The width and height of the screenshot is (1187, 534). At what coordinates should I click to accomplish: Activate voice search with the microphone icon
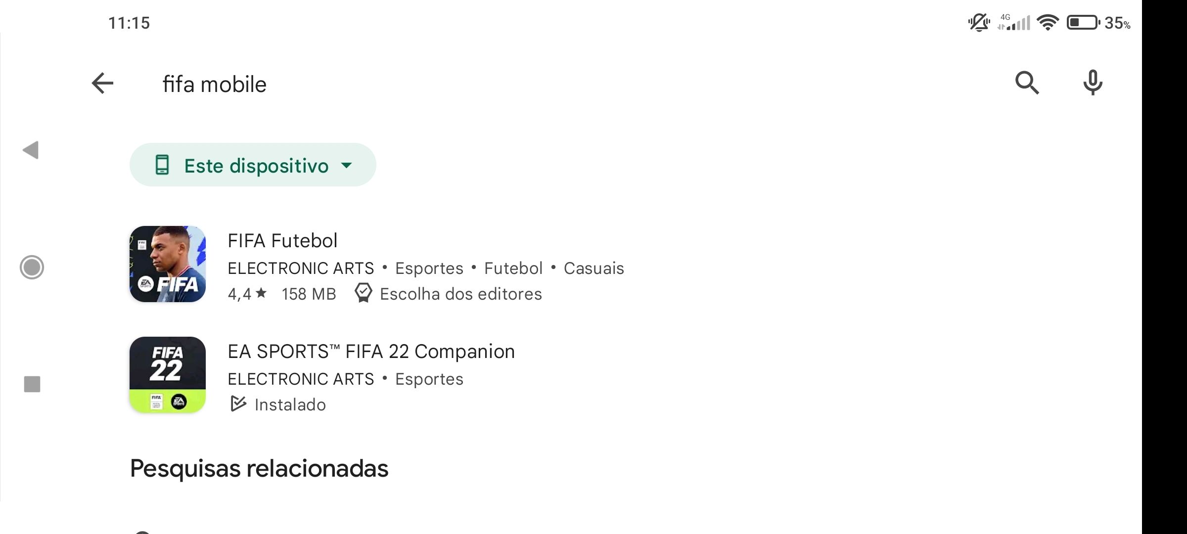pos(1093,83)
